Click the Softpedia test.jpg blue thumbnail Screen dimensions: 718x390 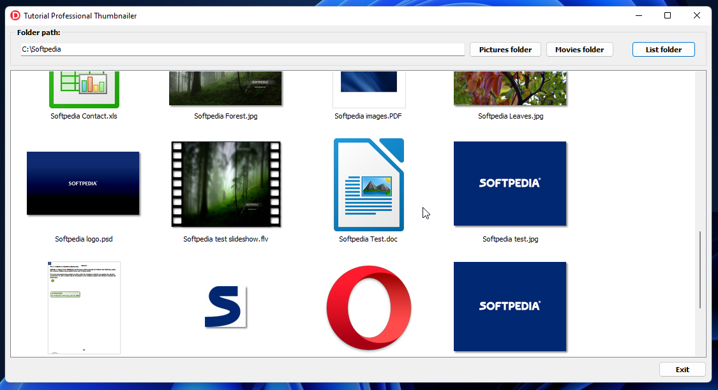(510, 184)
